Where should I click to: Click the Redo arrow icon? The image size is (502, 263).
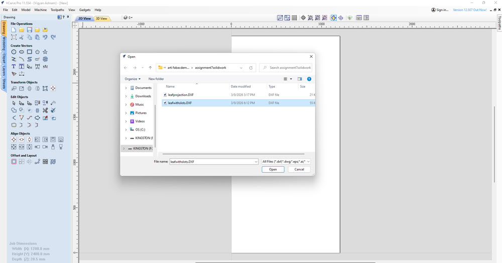click(x=53, y=38)
